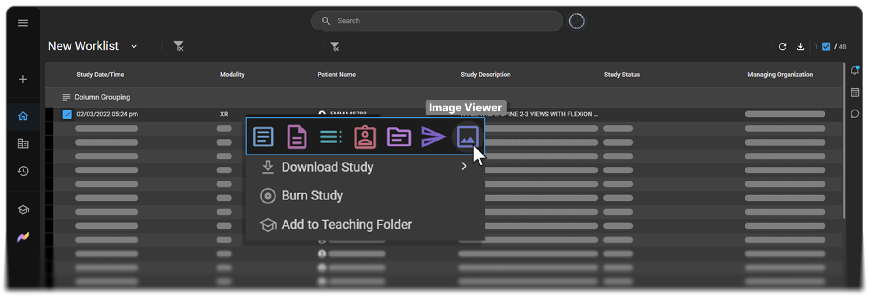This screenshot has height=296, width=869.
Task: Sort by Study Status column header
Action: 622,75
